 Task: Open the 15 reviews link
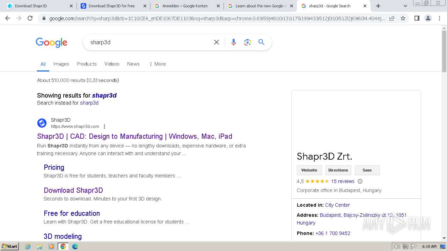click(x=343, y=181)
